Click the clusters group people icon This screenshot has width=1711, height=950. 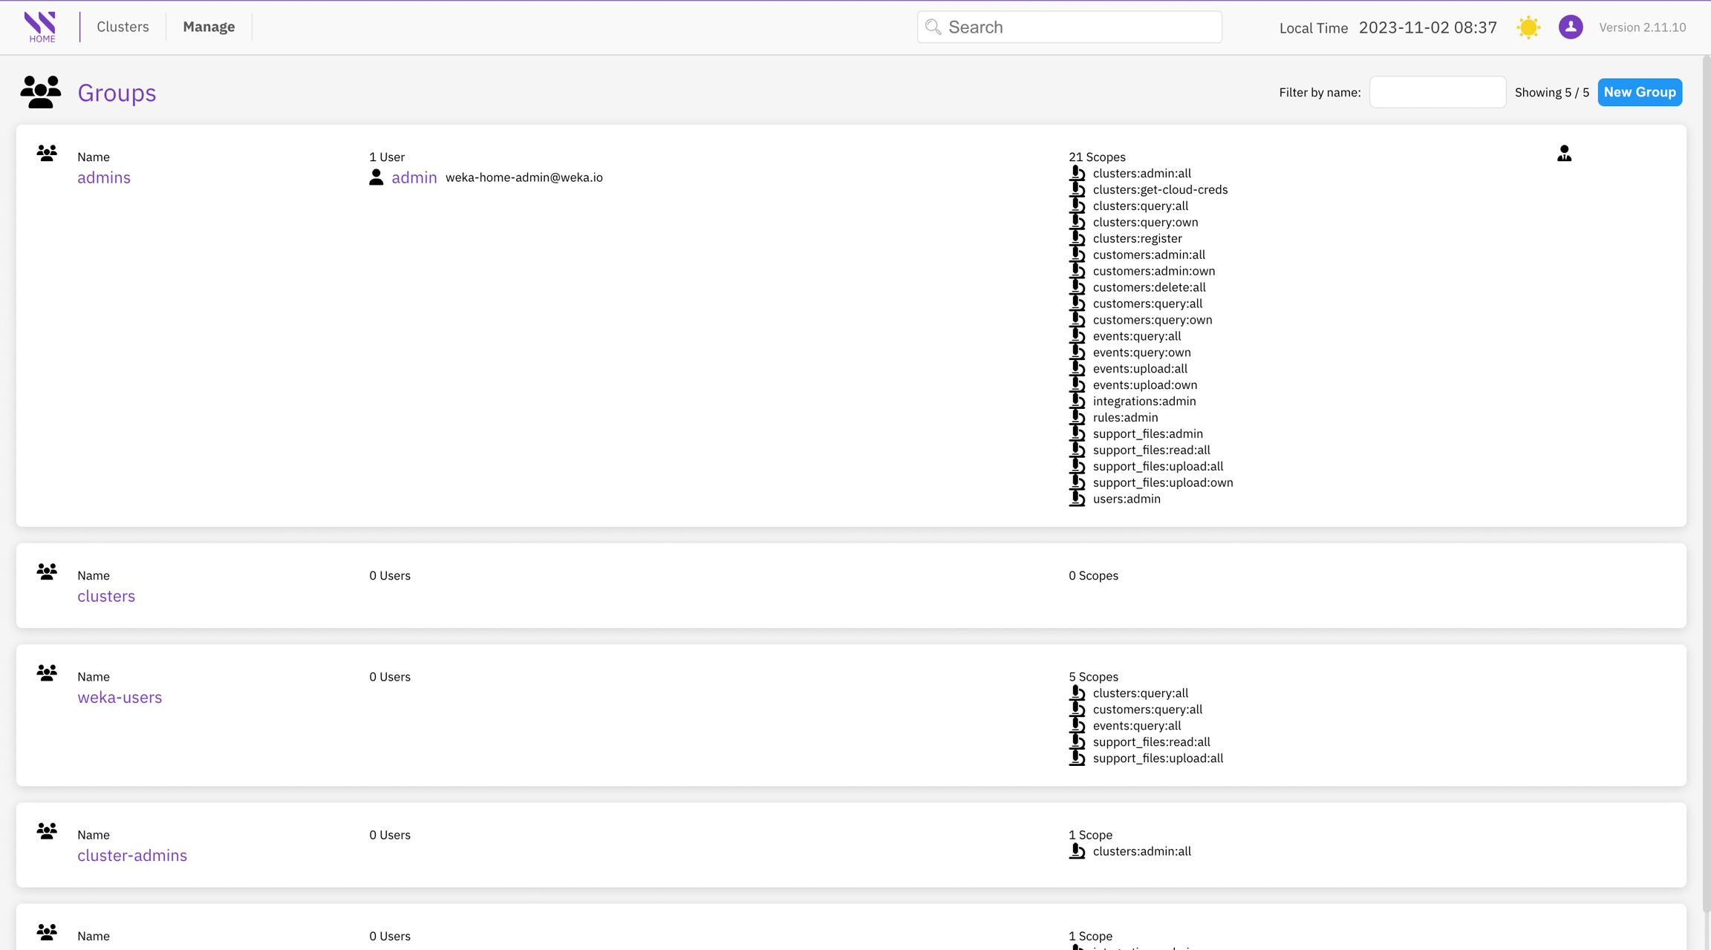tap(47, 572)
